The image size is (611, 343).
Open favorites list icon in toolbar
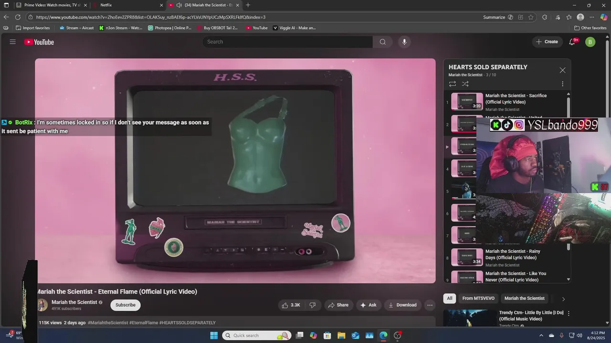click(569, 17)
